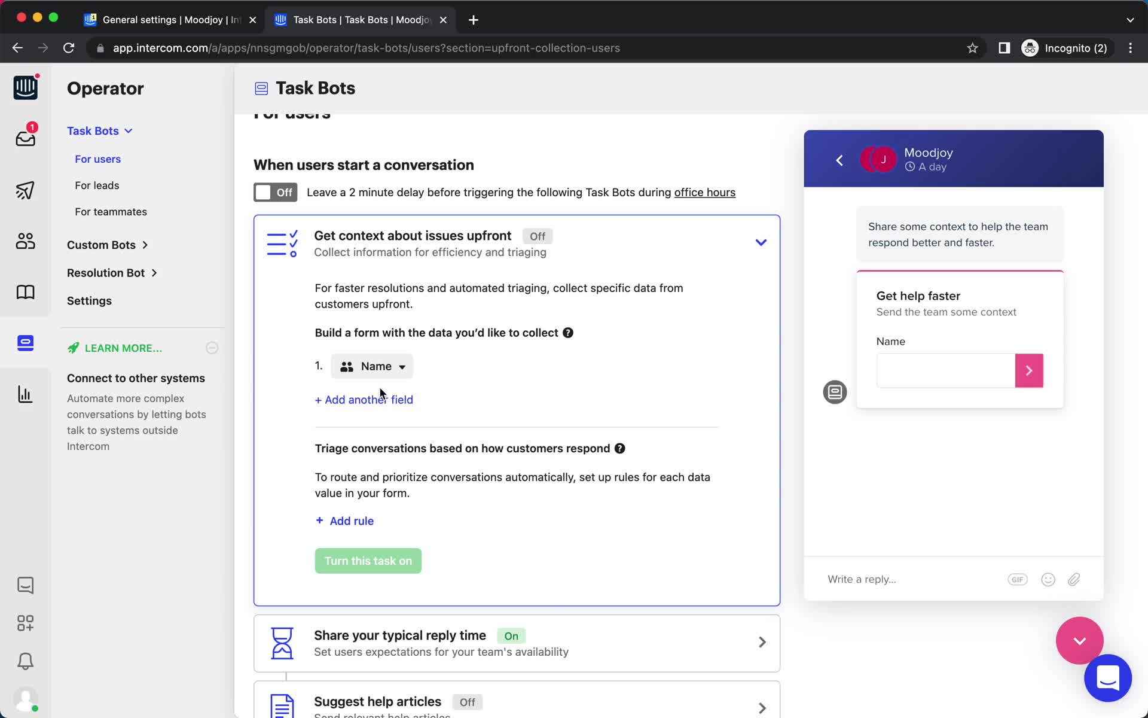Select the Operator bot icon in sidebar
1148x718 pixels.
[25, 343]
